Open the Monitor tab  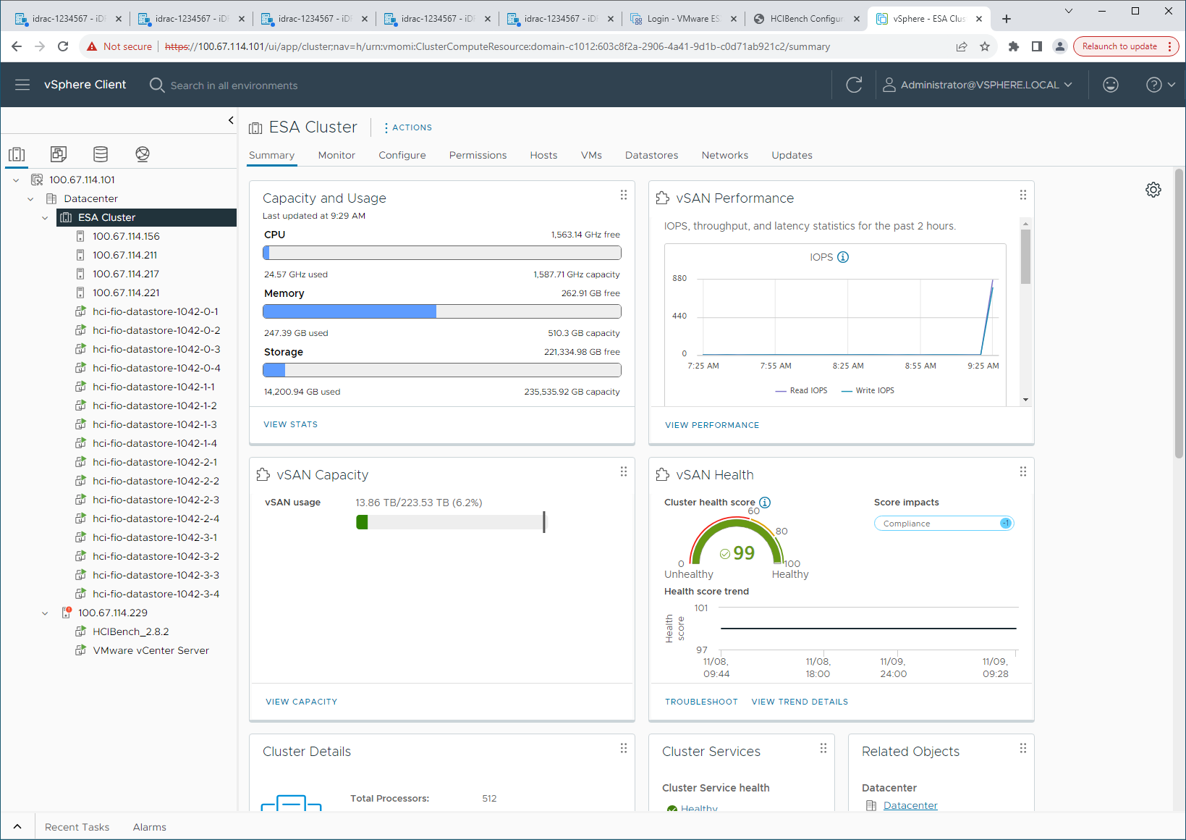(x=336, y=155)
